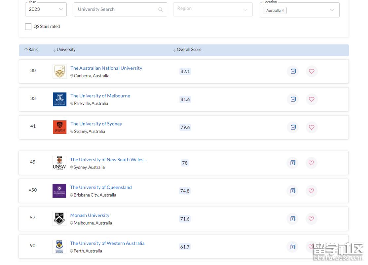Click the University of Sydney logo
Screen dimensions: 368x265
59,127
